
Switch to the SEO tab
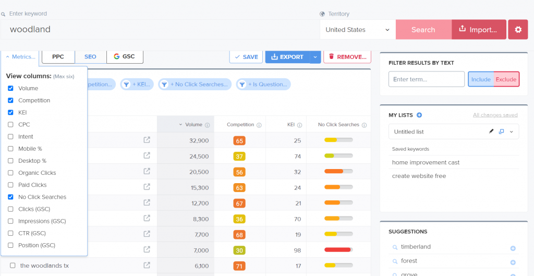(90, 57)
